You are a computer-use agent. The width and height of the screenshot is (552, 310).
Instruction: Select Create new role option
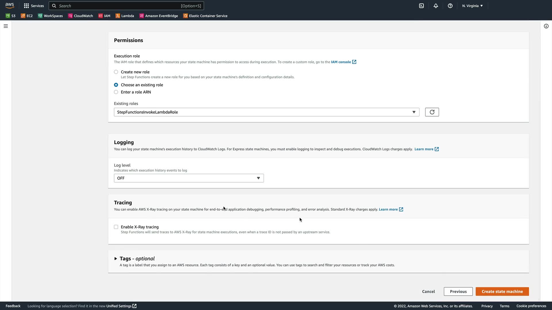coord(116,72)
